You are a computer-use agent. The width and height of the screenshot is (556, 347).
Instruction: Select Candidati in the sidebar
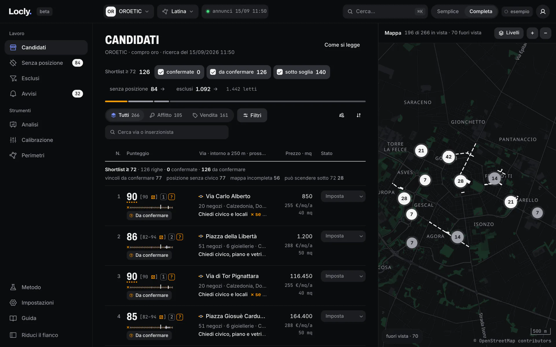click(x=46, y=47)
